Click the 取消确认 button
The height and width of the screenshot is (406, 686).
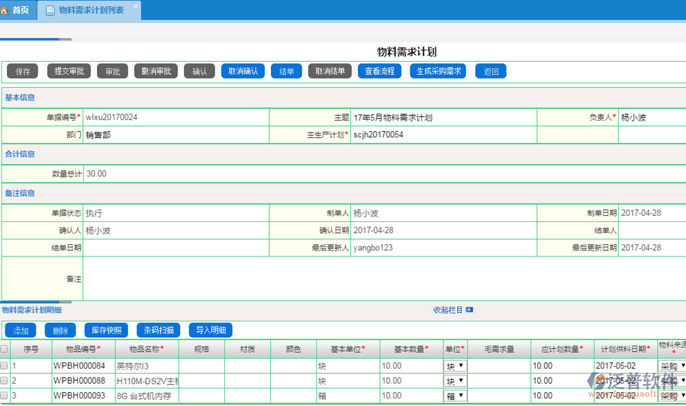[x=243, y=71]
